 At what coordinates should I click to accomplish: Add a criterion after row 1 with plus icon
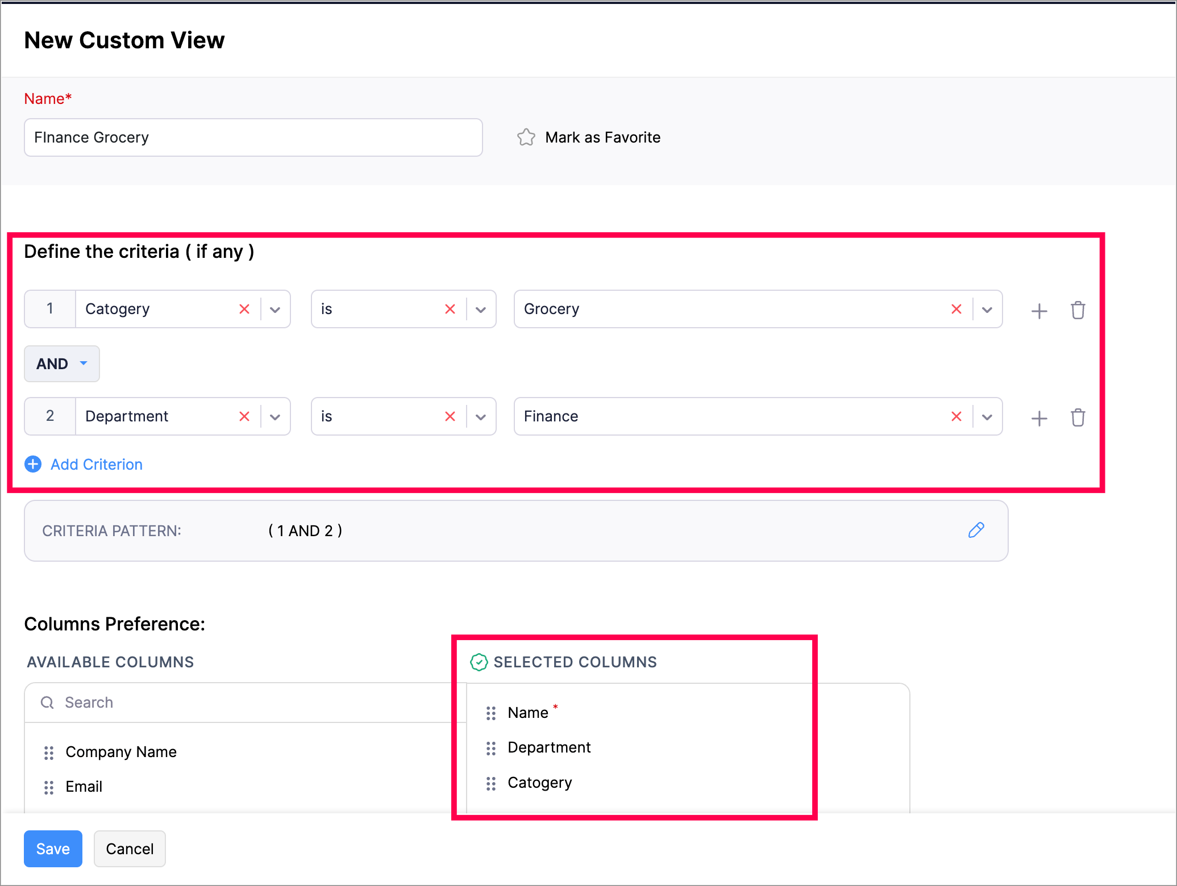pos(1039,311)
